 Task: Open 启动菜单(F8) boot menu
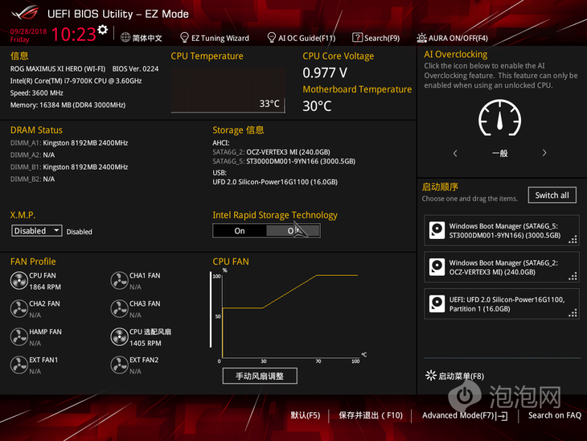coord(455,376)
